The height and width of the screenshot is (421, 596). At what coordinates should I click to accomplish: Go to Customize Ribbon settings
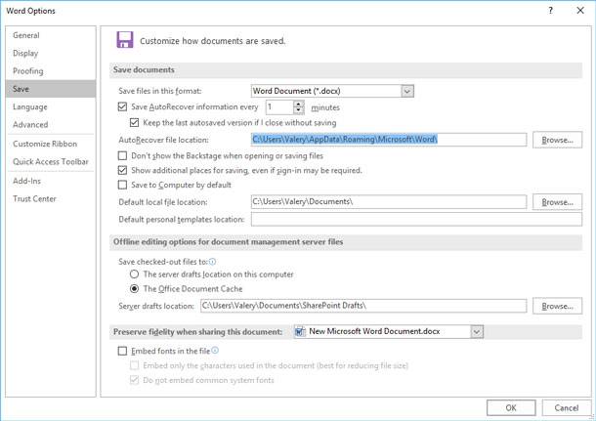[45, 144]
